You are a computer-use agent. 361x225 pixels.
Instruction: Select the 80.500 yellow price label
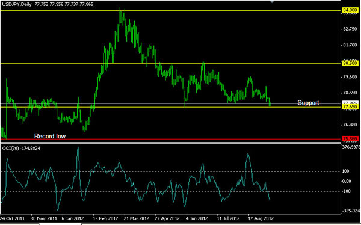(350, 63)
